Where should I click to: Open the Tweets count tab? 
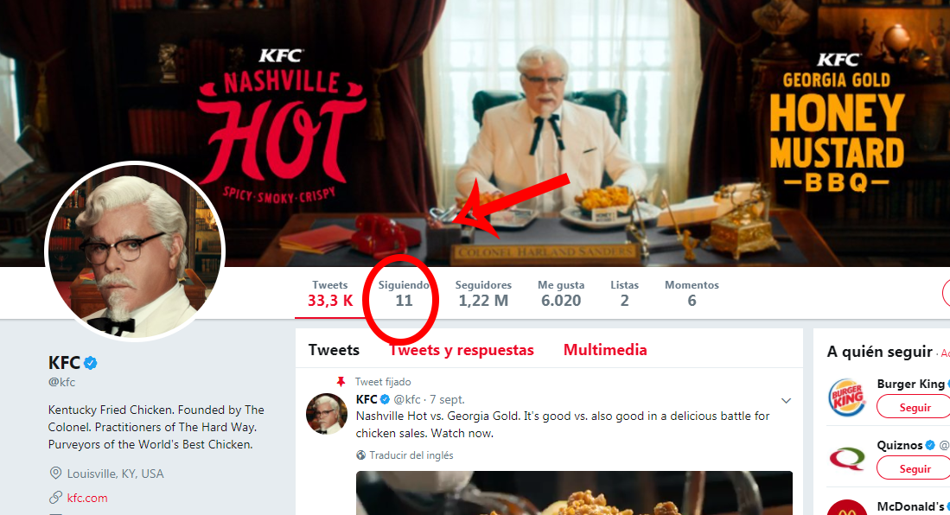click(330, 293)
